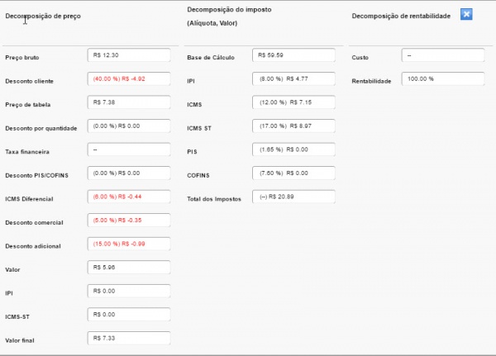The height and width of the screenshot is (356, 496).
Task: Click the PIS label
Action: [192, 152]
